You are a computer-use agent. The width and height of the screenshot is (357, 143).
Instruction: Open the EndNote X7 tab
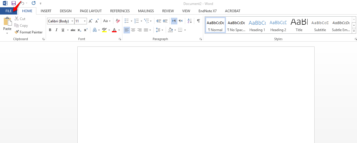tap(208, 11)
